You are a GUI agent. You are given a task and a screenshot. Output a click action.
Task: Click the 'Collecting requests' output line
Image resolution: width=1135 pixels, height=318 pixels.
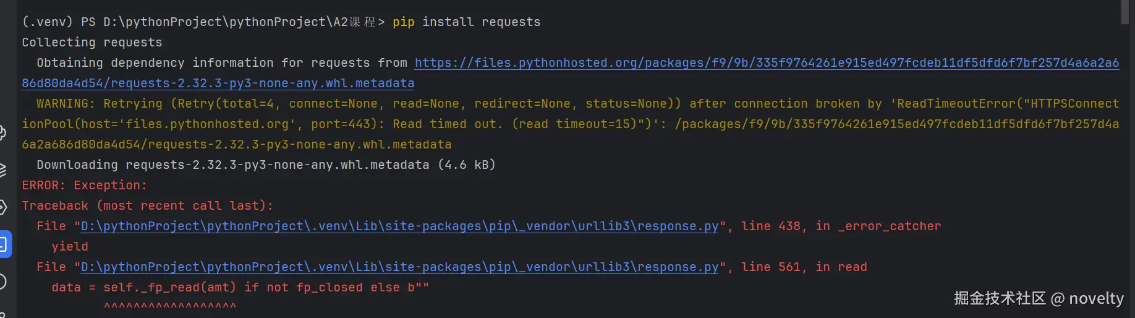(92, 43)
